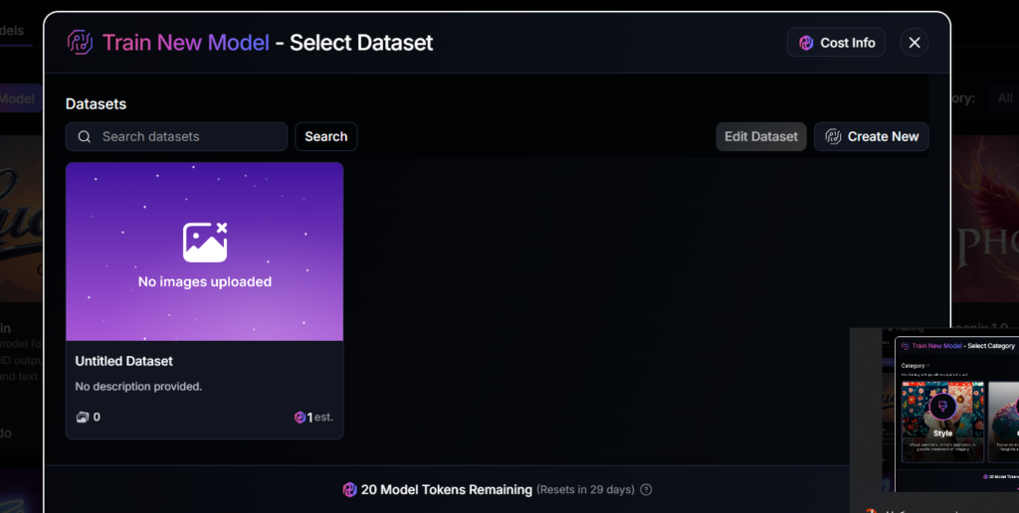Click the token icon on Cost Info
1019x513 pixels.
806,43
